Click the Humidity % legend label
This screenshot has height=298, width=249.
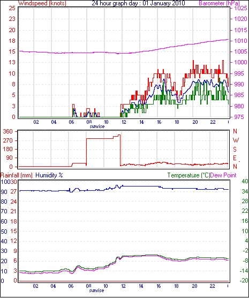(x=49, y=175)
